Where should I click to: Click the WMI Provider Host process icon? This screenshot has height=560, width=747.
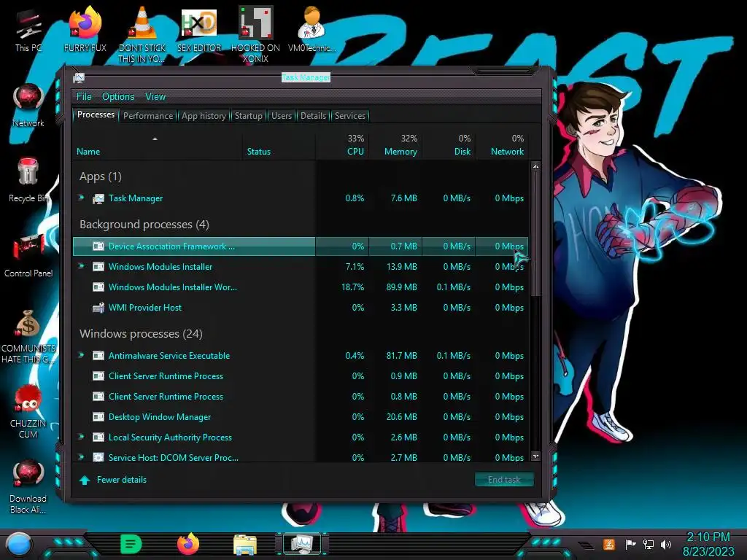pos(98,308)
